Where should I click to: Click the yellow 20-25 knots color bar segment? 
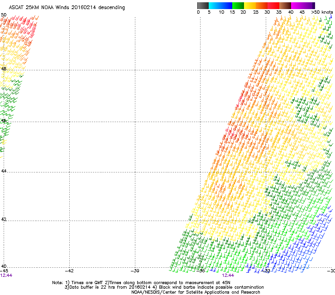pyautogui.click(x=250, y=5)
